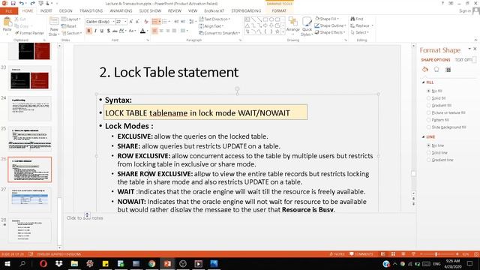Select the Solid fill radio button
Viewport: 480px width, 270px height.
[428, 98]
